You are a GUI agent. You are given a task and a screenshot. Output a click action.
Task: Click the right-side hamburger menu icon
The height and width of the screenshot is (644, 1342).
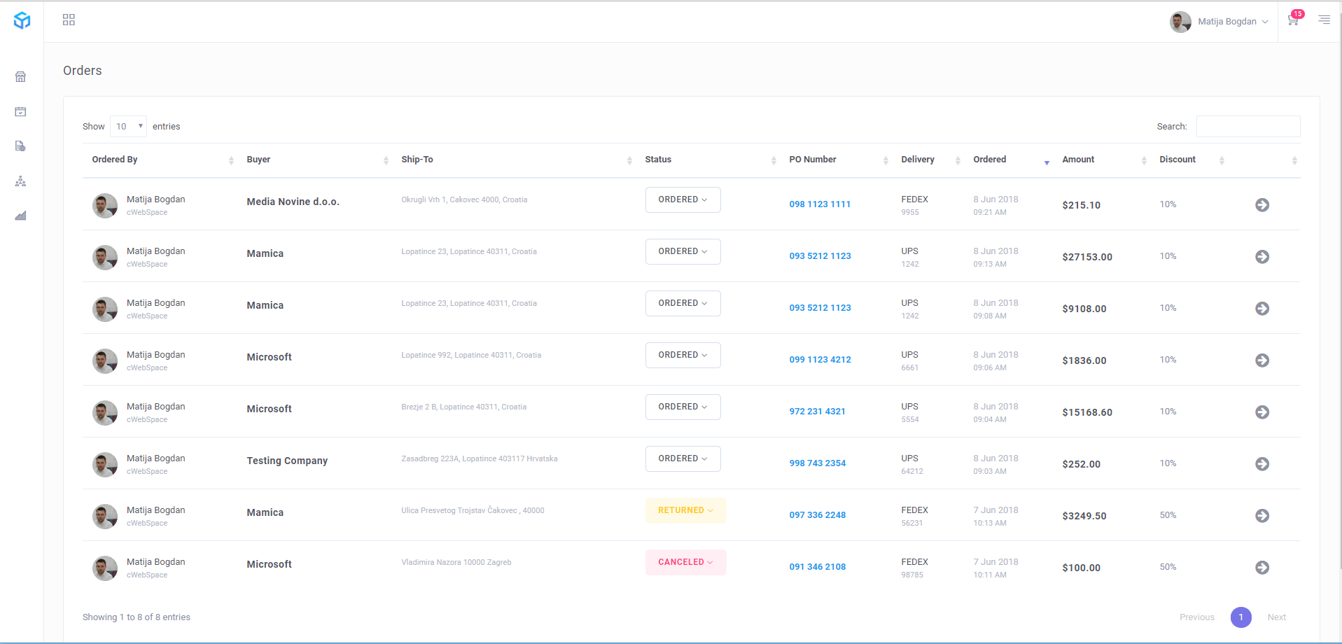[x=1324, y=20]
